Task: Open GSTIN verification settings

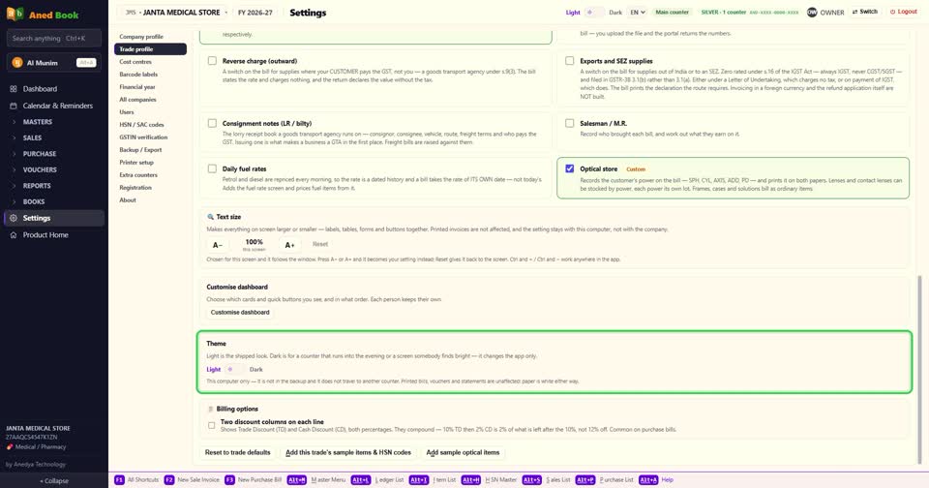Action: click(150, 137)
